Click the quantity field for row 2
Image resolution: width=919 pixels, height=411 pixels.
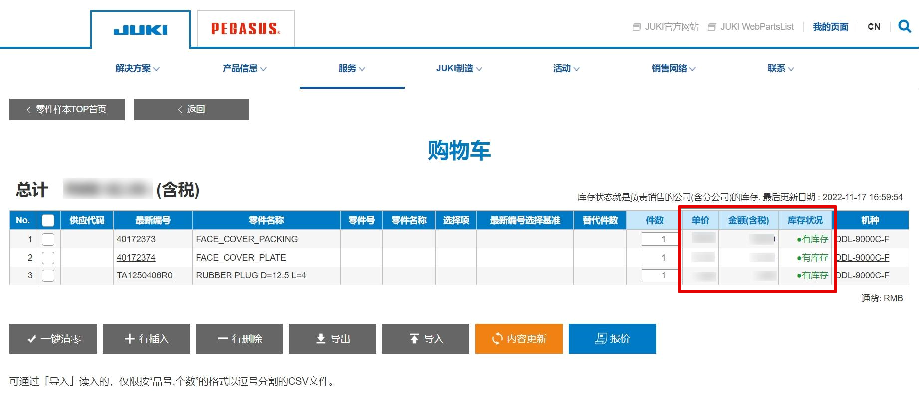660,258
